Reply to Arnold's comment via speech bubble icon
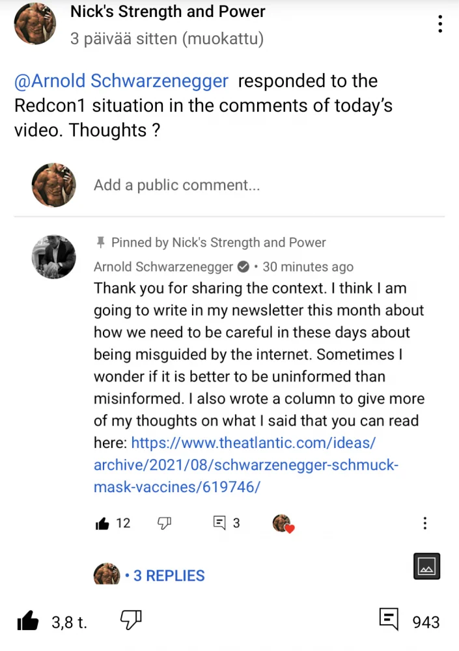 (219, 523)
